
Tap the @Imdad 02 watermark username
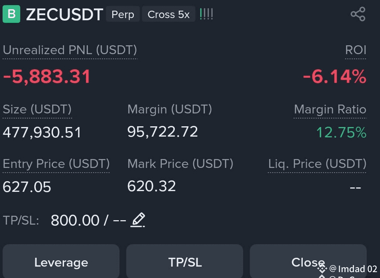point(353,269)
